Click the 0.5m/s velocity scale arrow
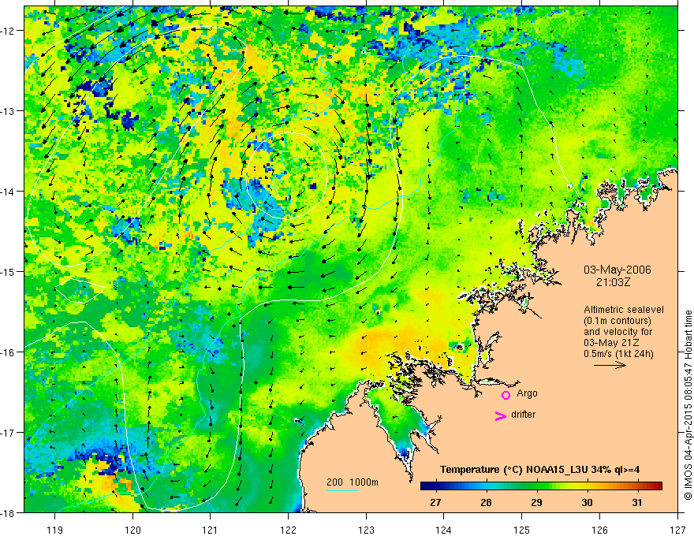Viewport: 694px width, 536px height. [x=610, y=365]
